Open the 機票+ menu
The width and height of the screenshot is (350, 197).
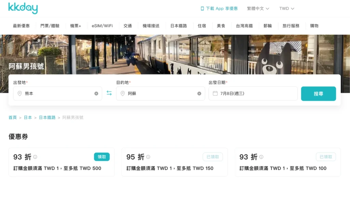[76, 26]
